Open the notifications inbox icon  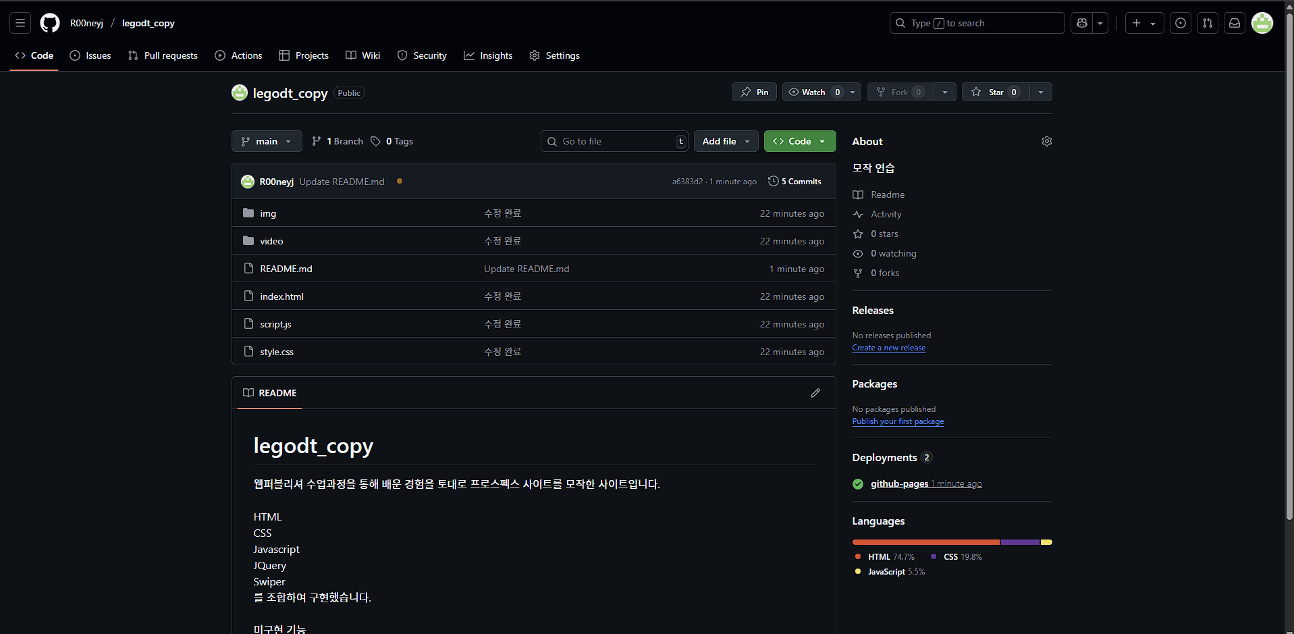pos(1235,23)
